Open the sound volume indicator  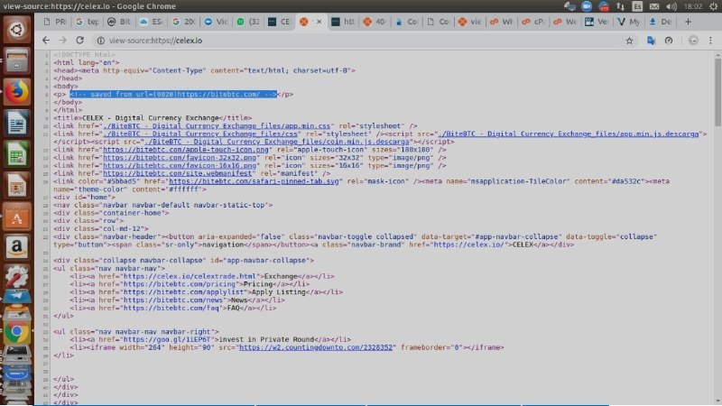[x=671, y=6]
